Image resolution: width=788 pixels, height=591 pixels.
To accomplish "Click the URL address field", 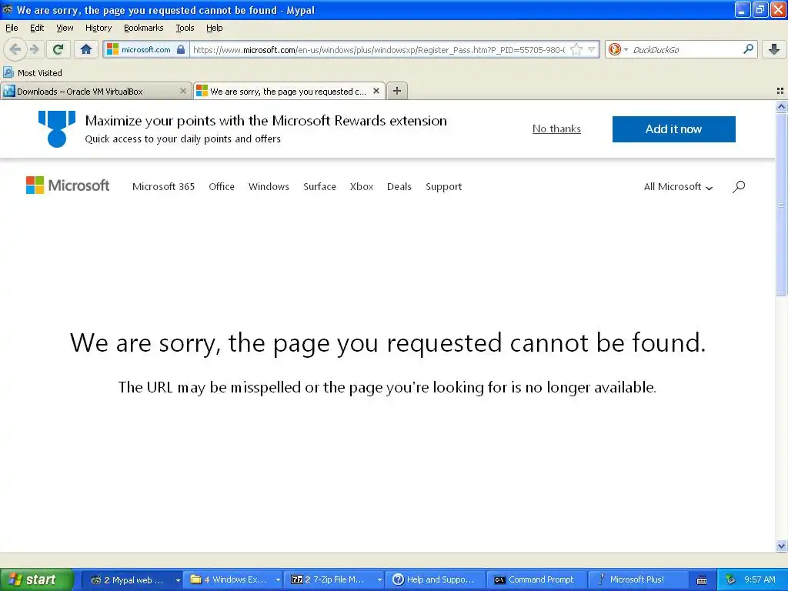I will (379, 49).
